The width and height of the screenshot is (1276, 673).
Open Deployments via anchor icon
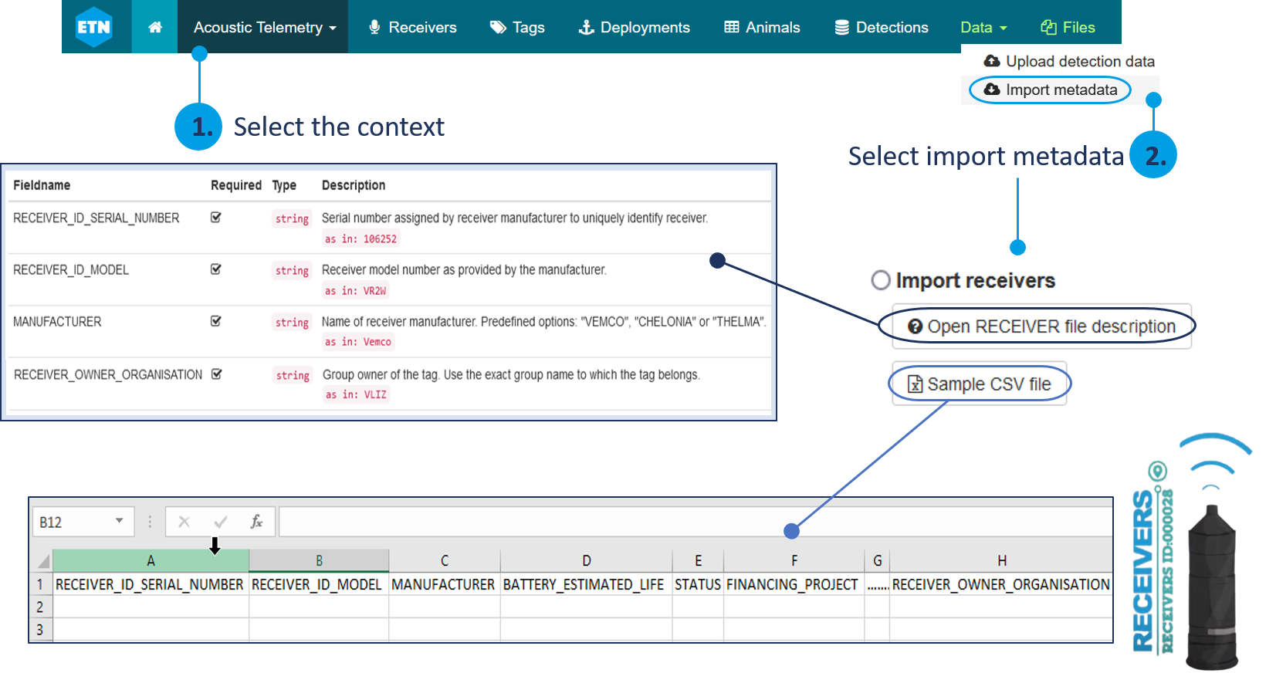(587, 27)
